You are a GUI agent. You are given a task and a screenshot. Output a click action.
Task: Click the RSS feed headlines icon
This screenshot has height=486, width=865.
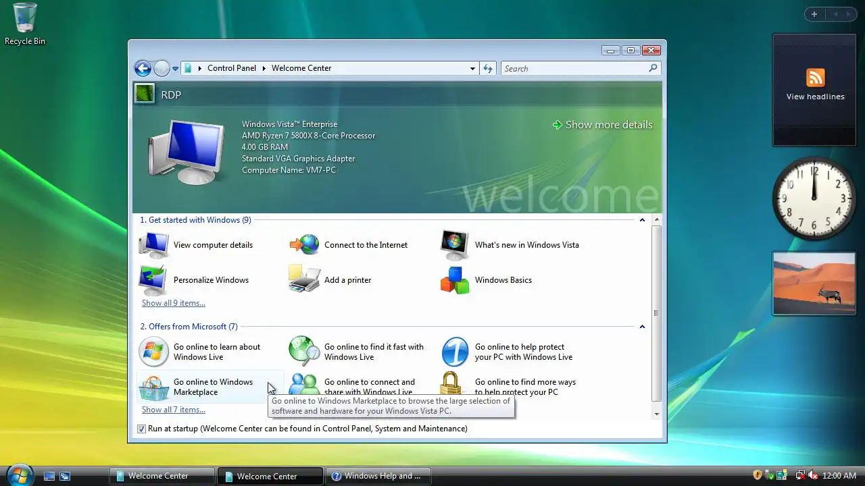(815, 78)
